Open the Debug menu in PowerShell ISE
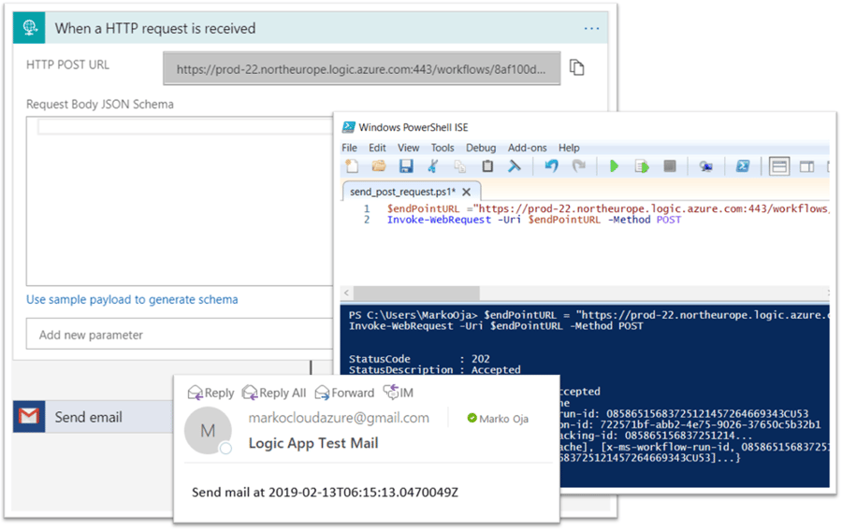 pyautogui.click(x=481, y=148)
